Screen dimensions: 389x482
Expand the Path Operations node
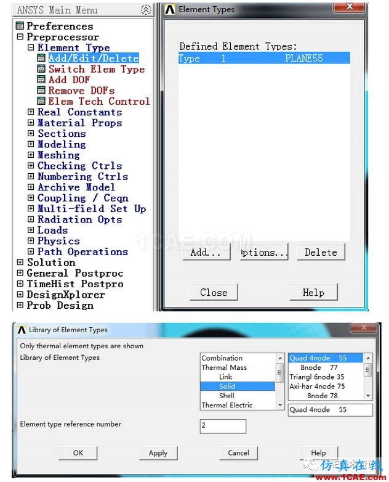tap(31, 251)
